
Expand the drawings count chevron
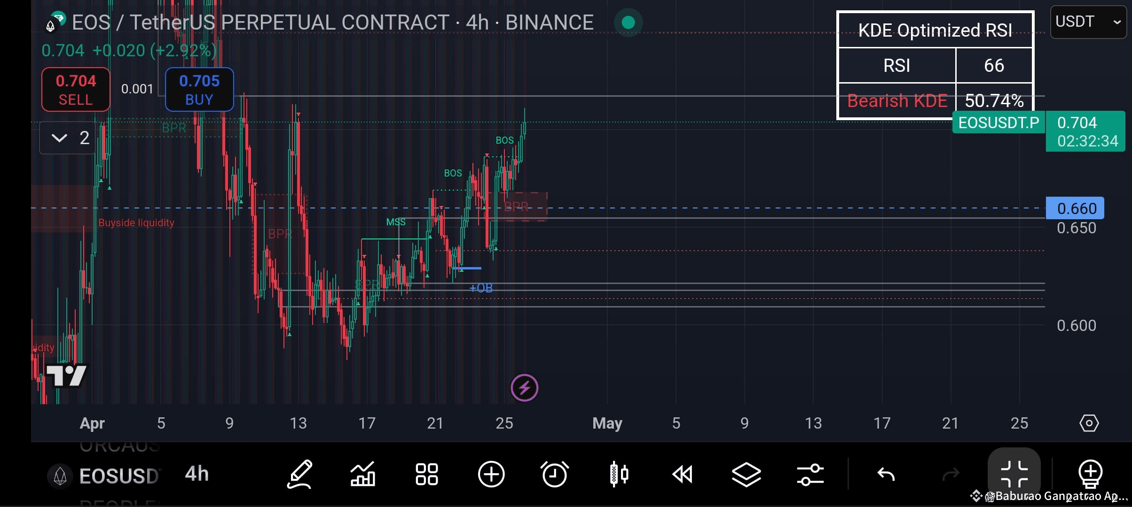point(60,138)
